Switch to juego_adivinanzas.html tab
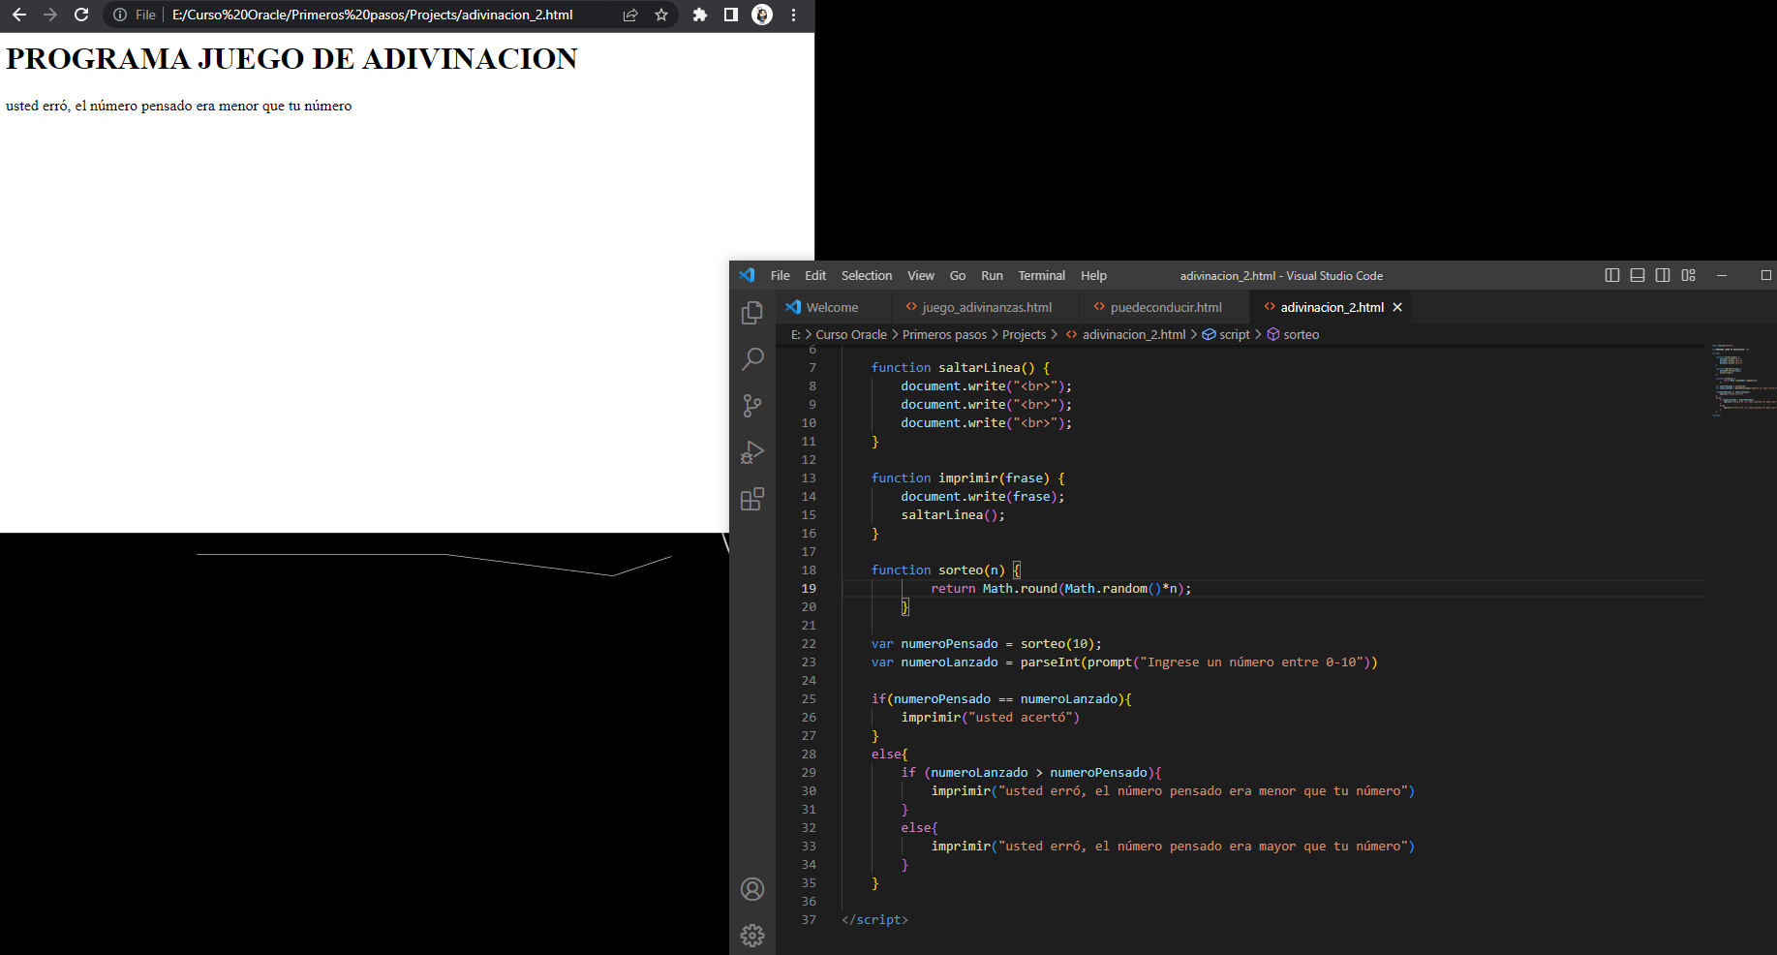 click(x=985, y=307)
